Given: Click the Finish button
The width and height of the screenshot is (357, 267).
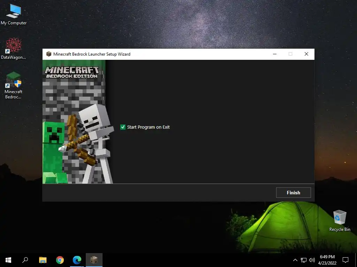Looking at the screenshot, I should click(x=293, y=193).
